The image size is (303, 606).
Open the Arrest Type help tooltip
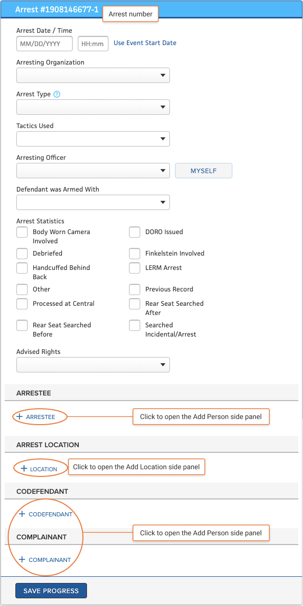click(x=56, y=94)
